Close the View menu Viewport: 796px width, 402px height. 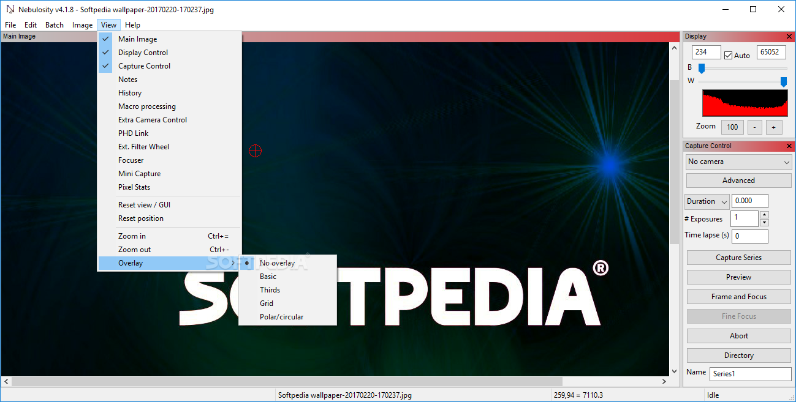[x=108, y=25]
